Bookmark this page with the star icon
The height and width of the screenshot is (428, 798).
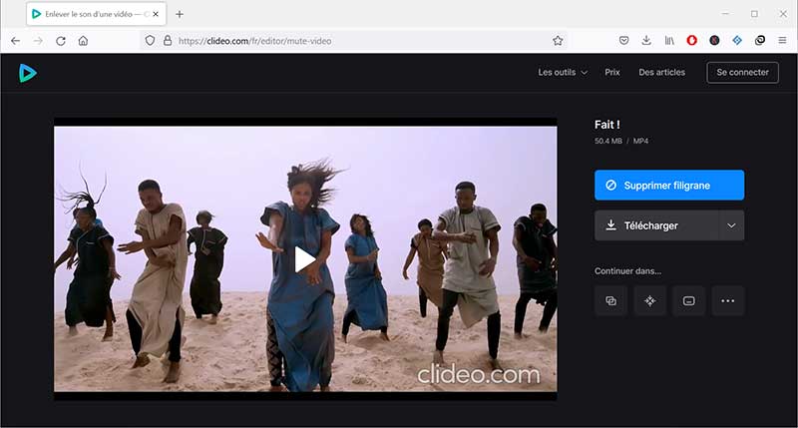[558, 41]
